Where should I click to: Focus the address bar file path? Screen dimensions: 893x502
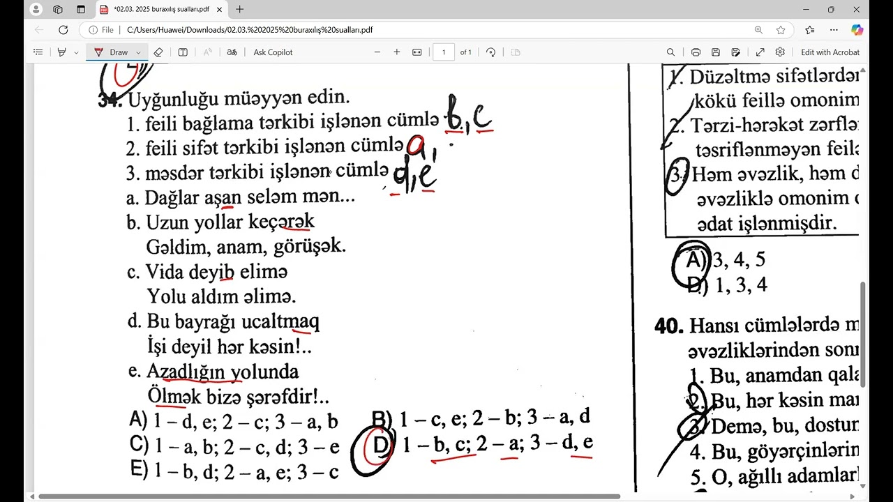250,30
